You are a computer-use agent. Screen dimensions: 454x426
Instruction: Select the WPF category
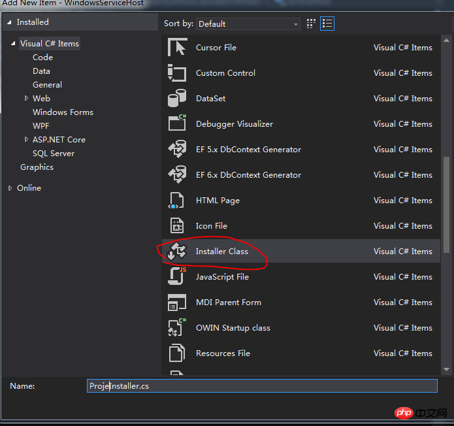point(41,125)
